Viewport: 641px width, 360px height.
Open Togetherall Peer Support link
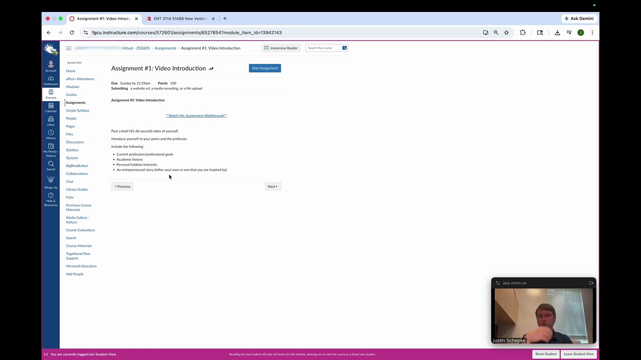[78, 256]
